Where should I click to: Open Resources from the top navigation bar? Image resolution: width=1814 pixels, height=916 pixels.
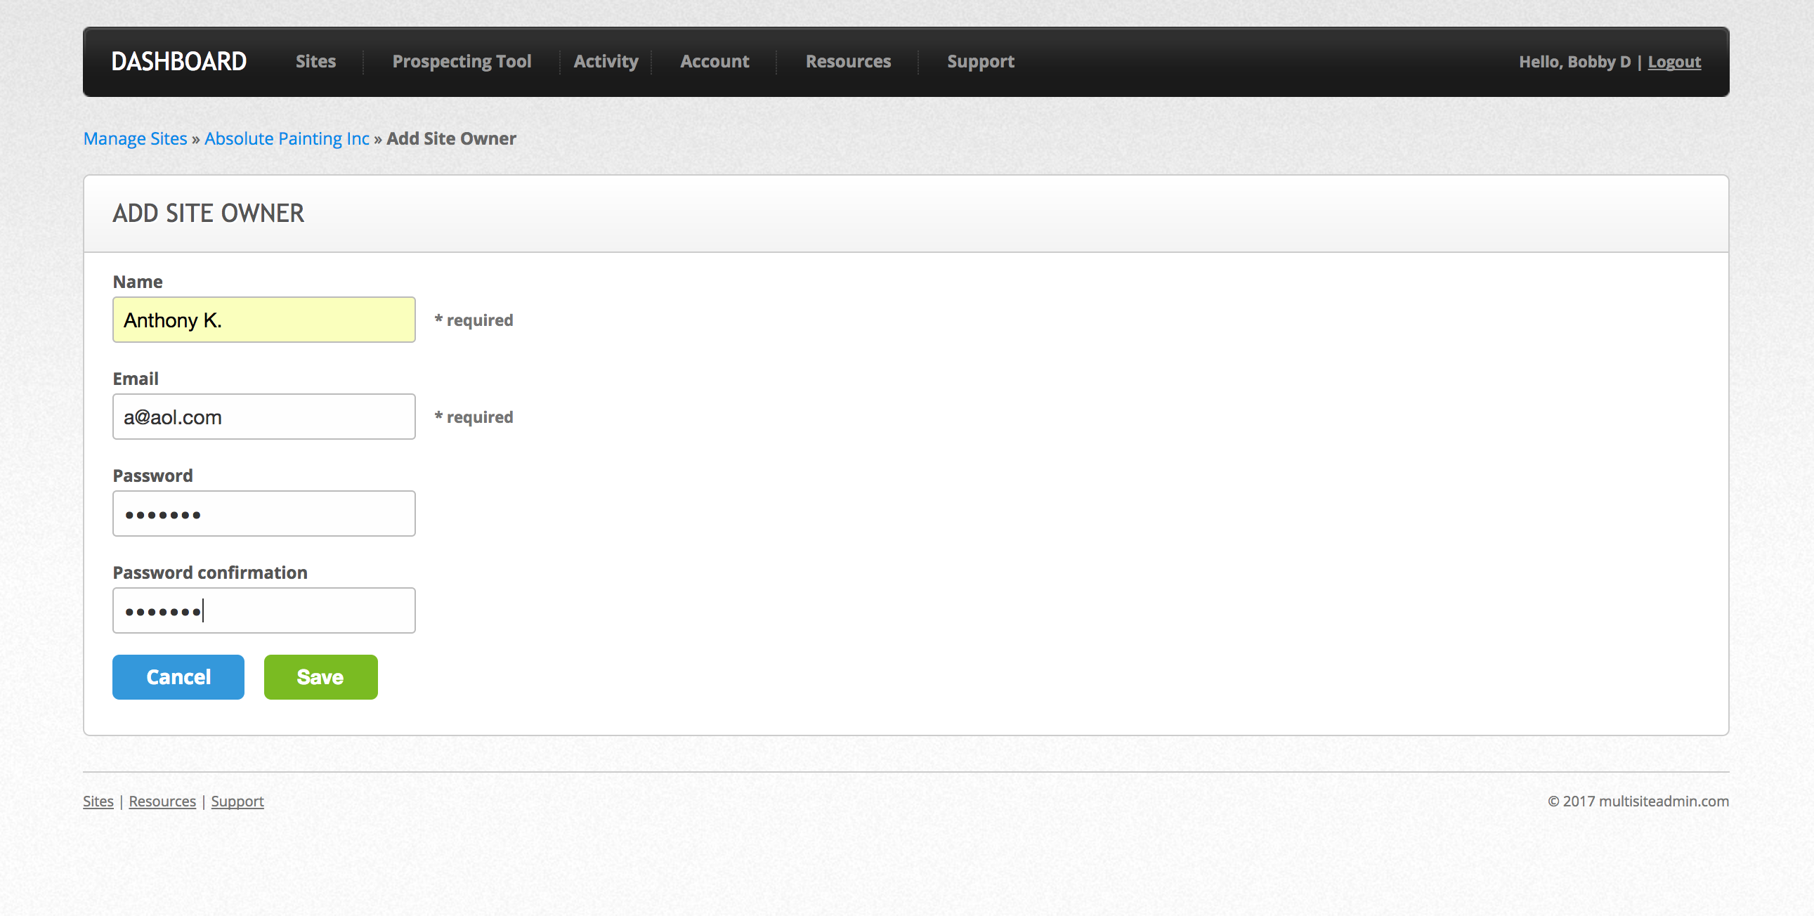[x=847, y=61]
